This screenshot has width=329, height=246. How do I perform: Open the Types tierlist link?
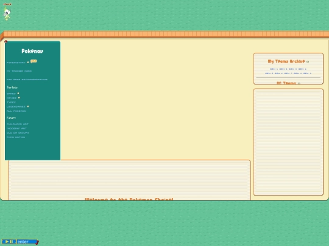(x=11, y=102)
